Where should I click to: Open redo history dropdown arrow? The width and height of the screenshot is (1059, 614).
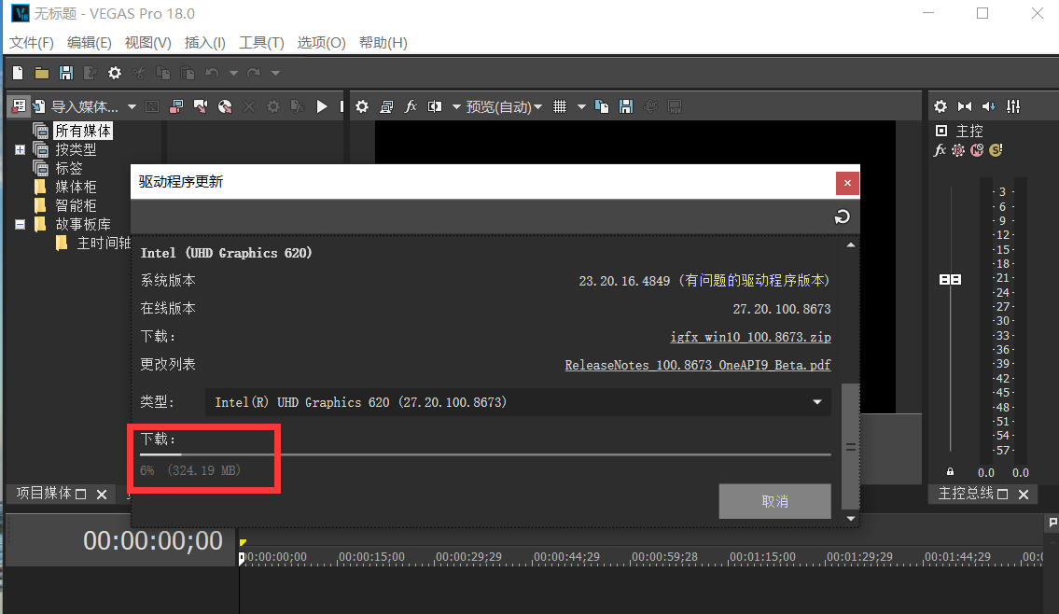275,73
